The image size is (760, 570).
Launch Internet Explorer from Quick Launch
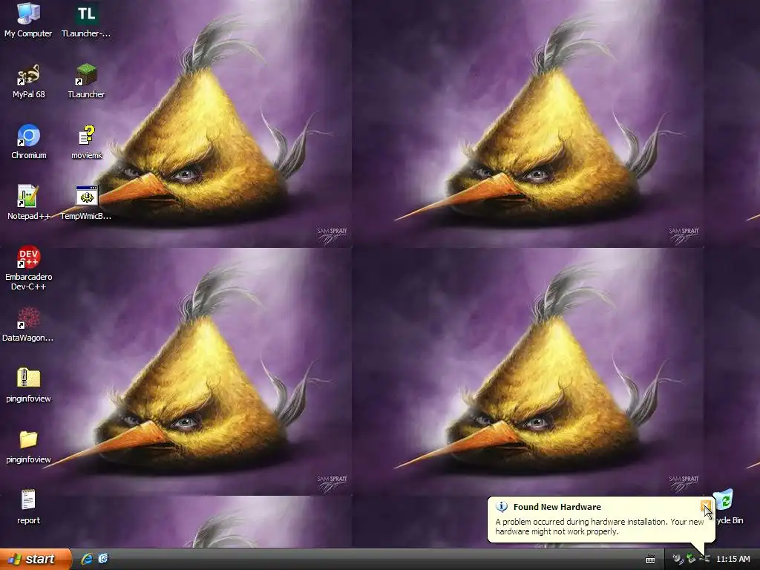click(87, 559)
